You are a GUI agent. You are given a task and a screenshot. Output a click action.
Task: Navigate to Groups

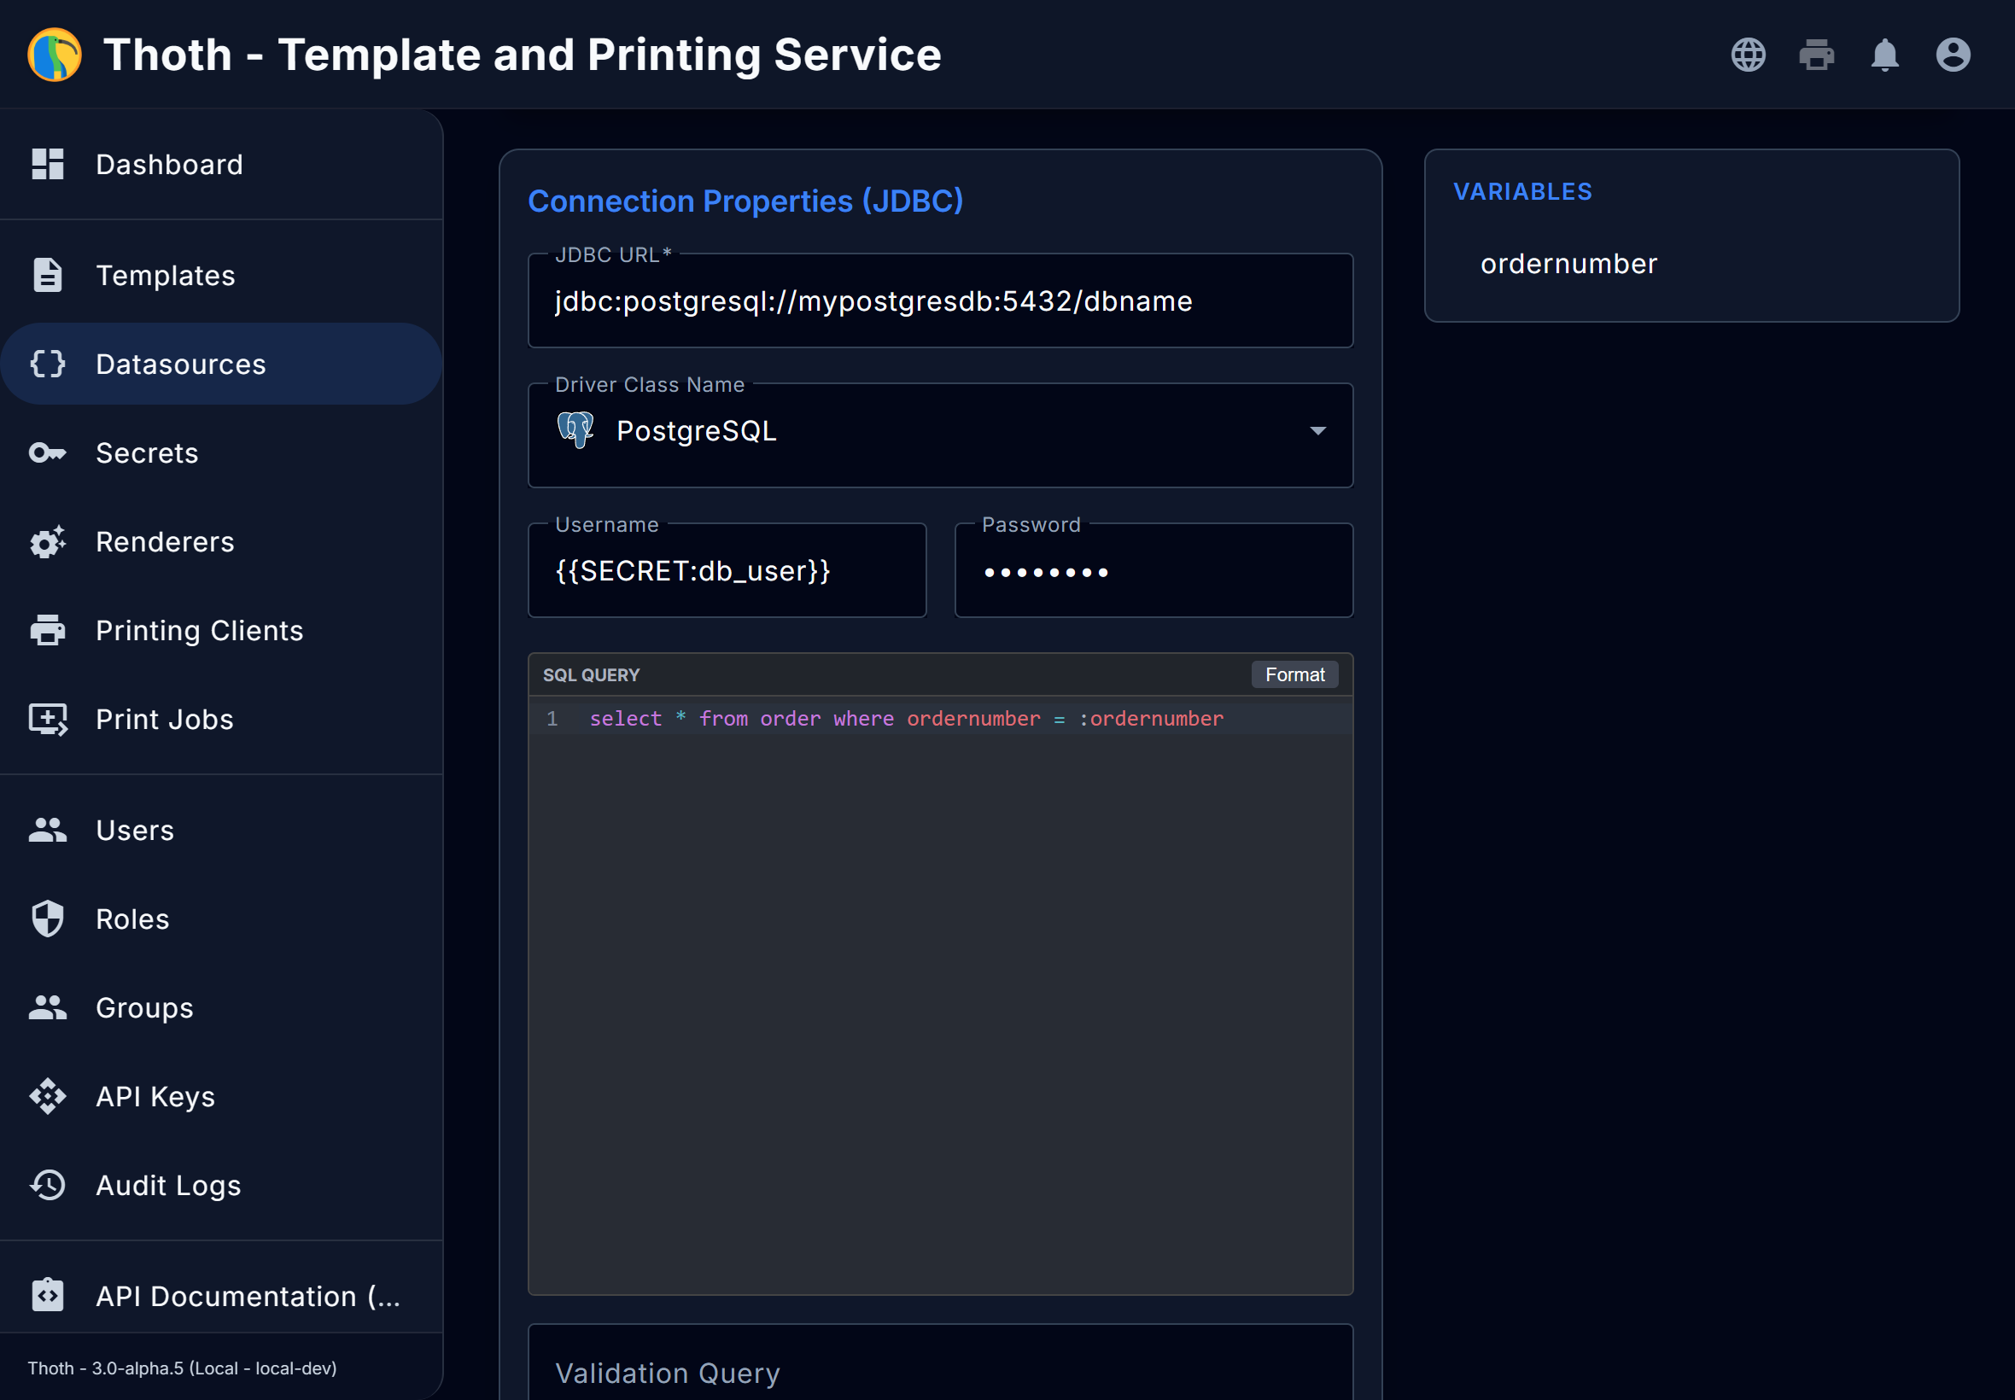221,1007
